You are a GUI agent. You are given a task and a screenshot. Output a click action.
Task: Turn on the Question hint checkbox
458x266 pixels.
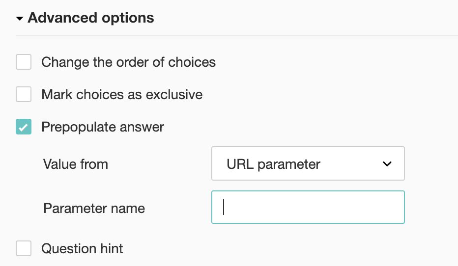24,248
